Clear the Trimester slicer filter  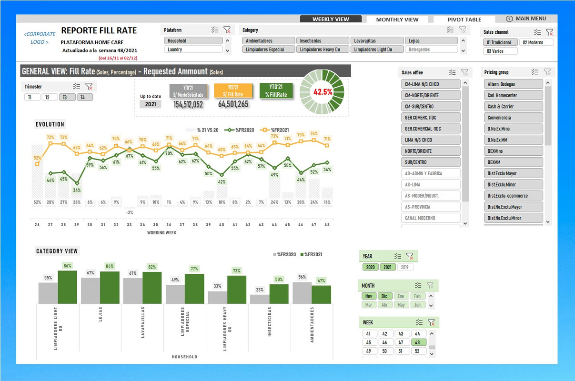click(x=89, y=86)
